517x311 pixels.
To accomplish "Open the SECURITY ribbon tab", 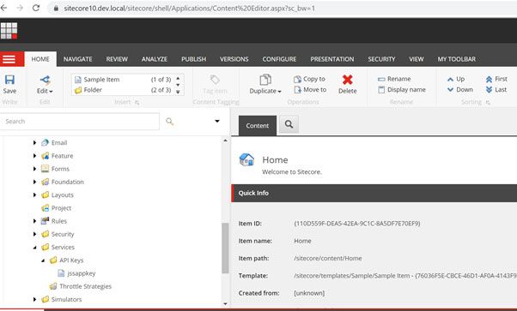I will (381, 59).
